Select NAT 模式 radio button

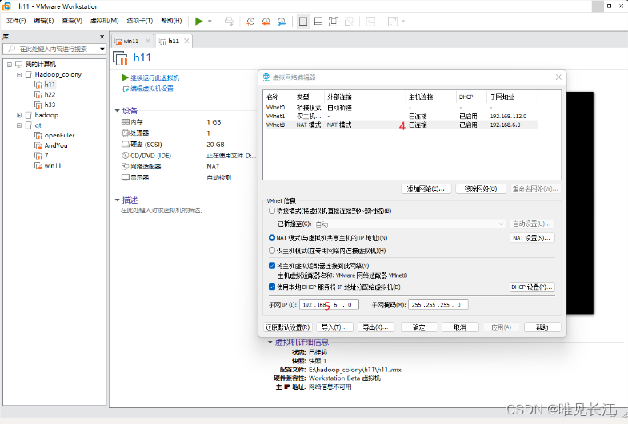272,238
